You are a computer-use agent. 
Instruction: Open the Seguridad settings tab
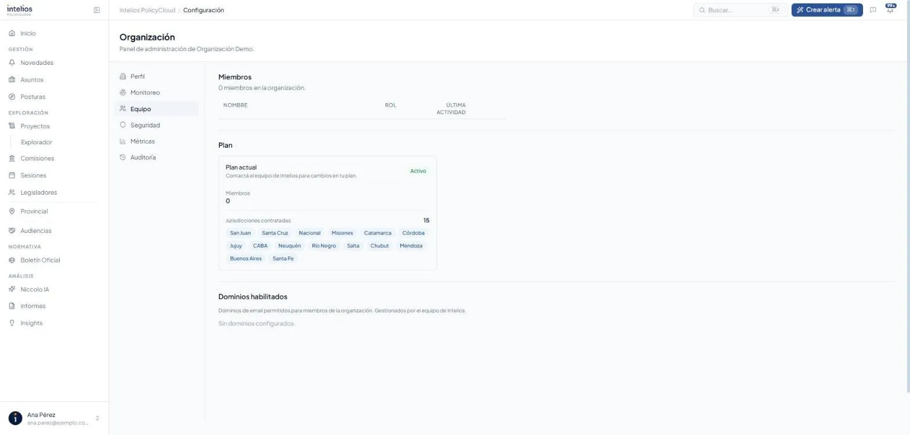tap(156, 125)
